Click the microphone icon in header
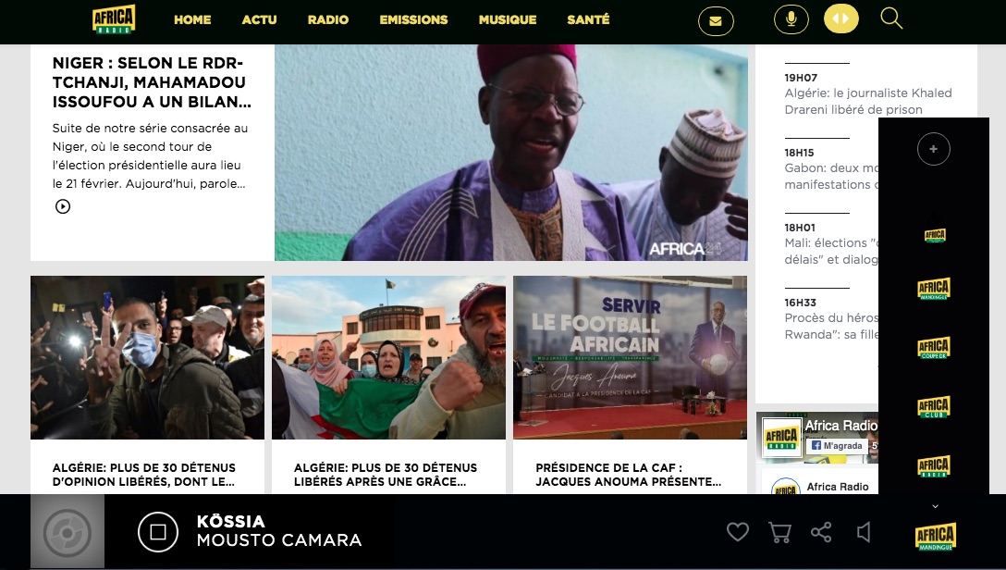Image resolution: width=1006 pixels, height=570 pixels. [x=791, y=20]
